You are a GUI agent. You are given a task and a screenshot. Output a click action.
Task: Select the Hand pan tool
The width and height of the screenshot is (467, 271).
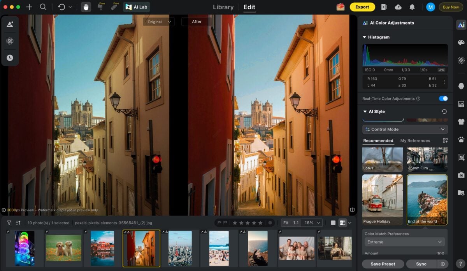click(x=86, y=7)
